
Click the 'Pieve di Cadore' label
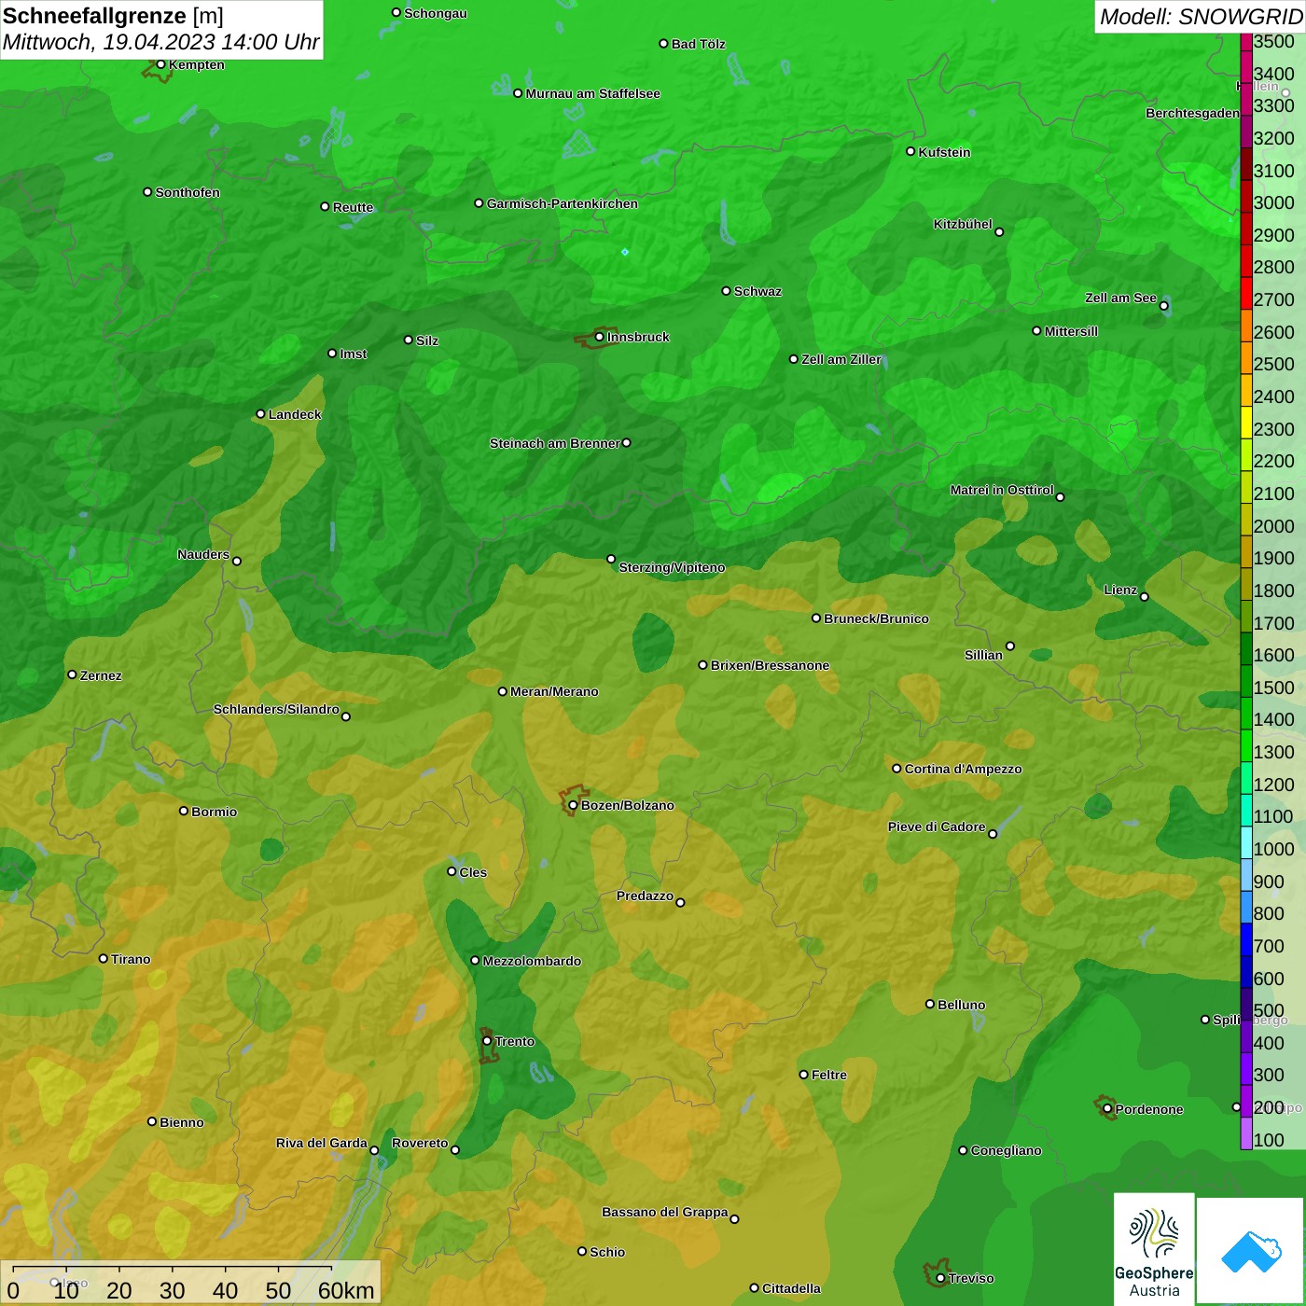click(937, 827)
